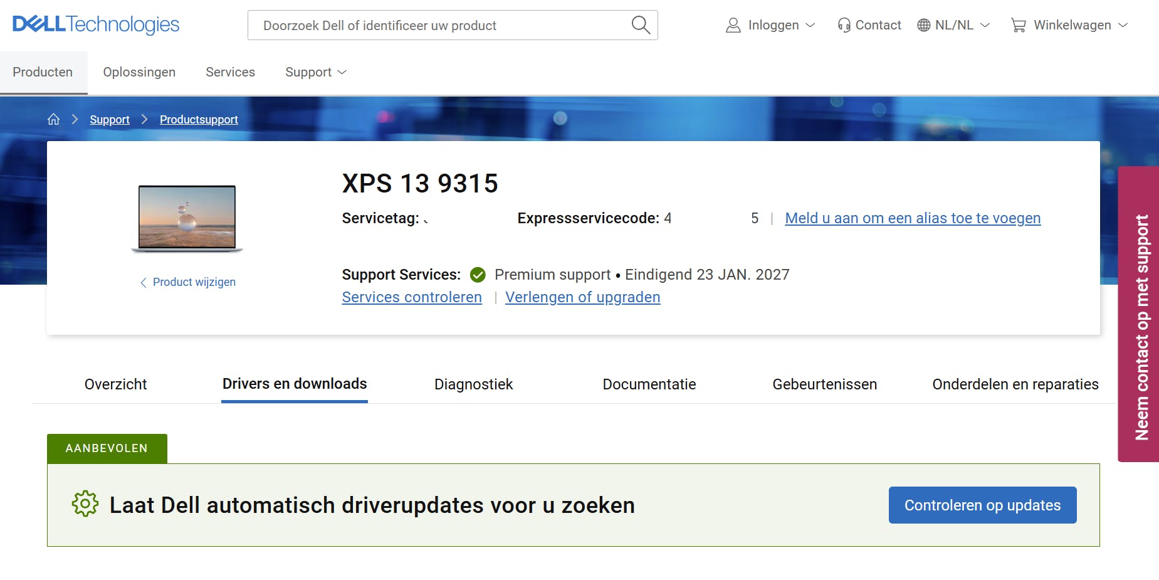
Task: Click the Support breadcrumb link
Action: coord(110,119)
